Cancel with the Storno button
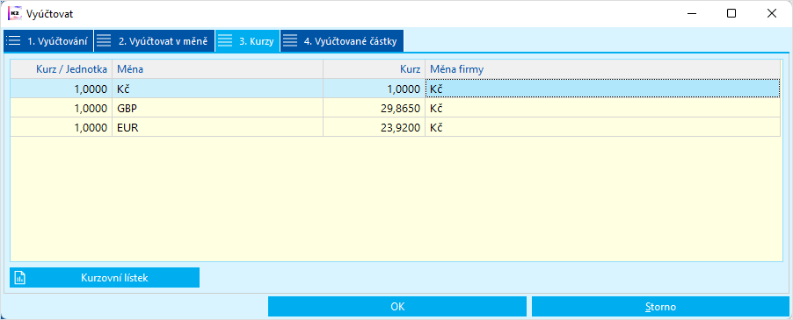 (660, 306)
